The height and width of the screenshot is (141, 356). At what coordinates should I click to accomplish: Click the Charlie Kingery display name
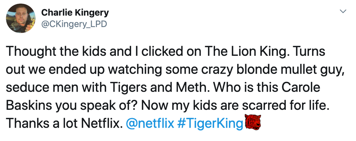click(75, 13)
